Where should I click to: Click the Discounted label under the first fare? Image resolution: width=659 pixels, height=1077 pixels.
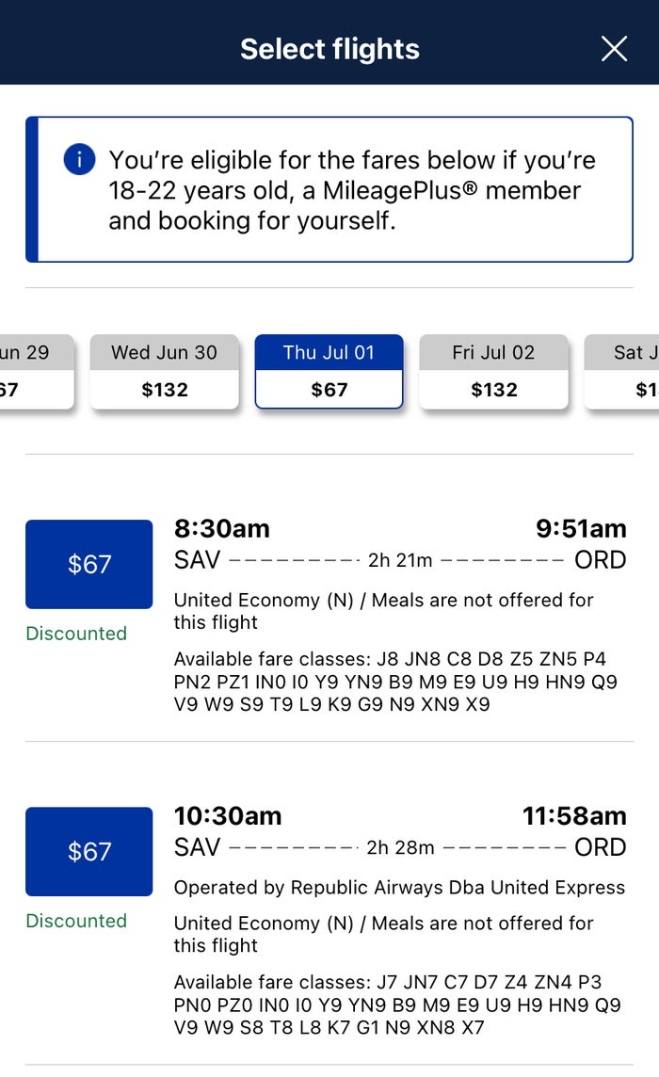click(75, 634)
